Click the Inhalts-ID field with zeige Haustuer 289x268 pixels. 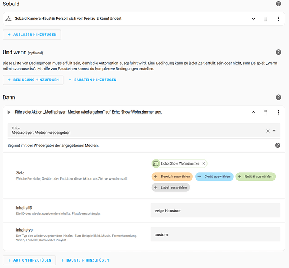coord(216,211)
